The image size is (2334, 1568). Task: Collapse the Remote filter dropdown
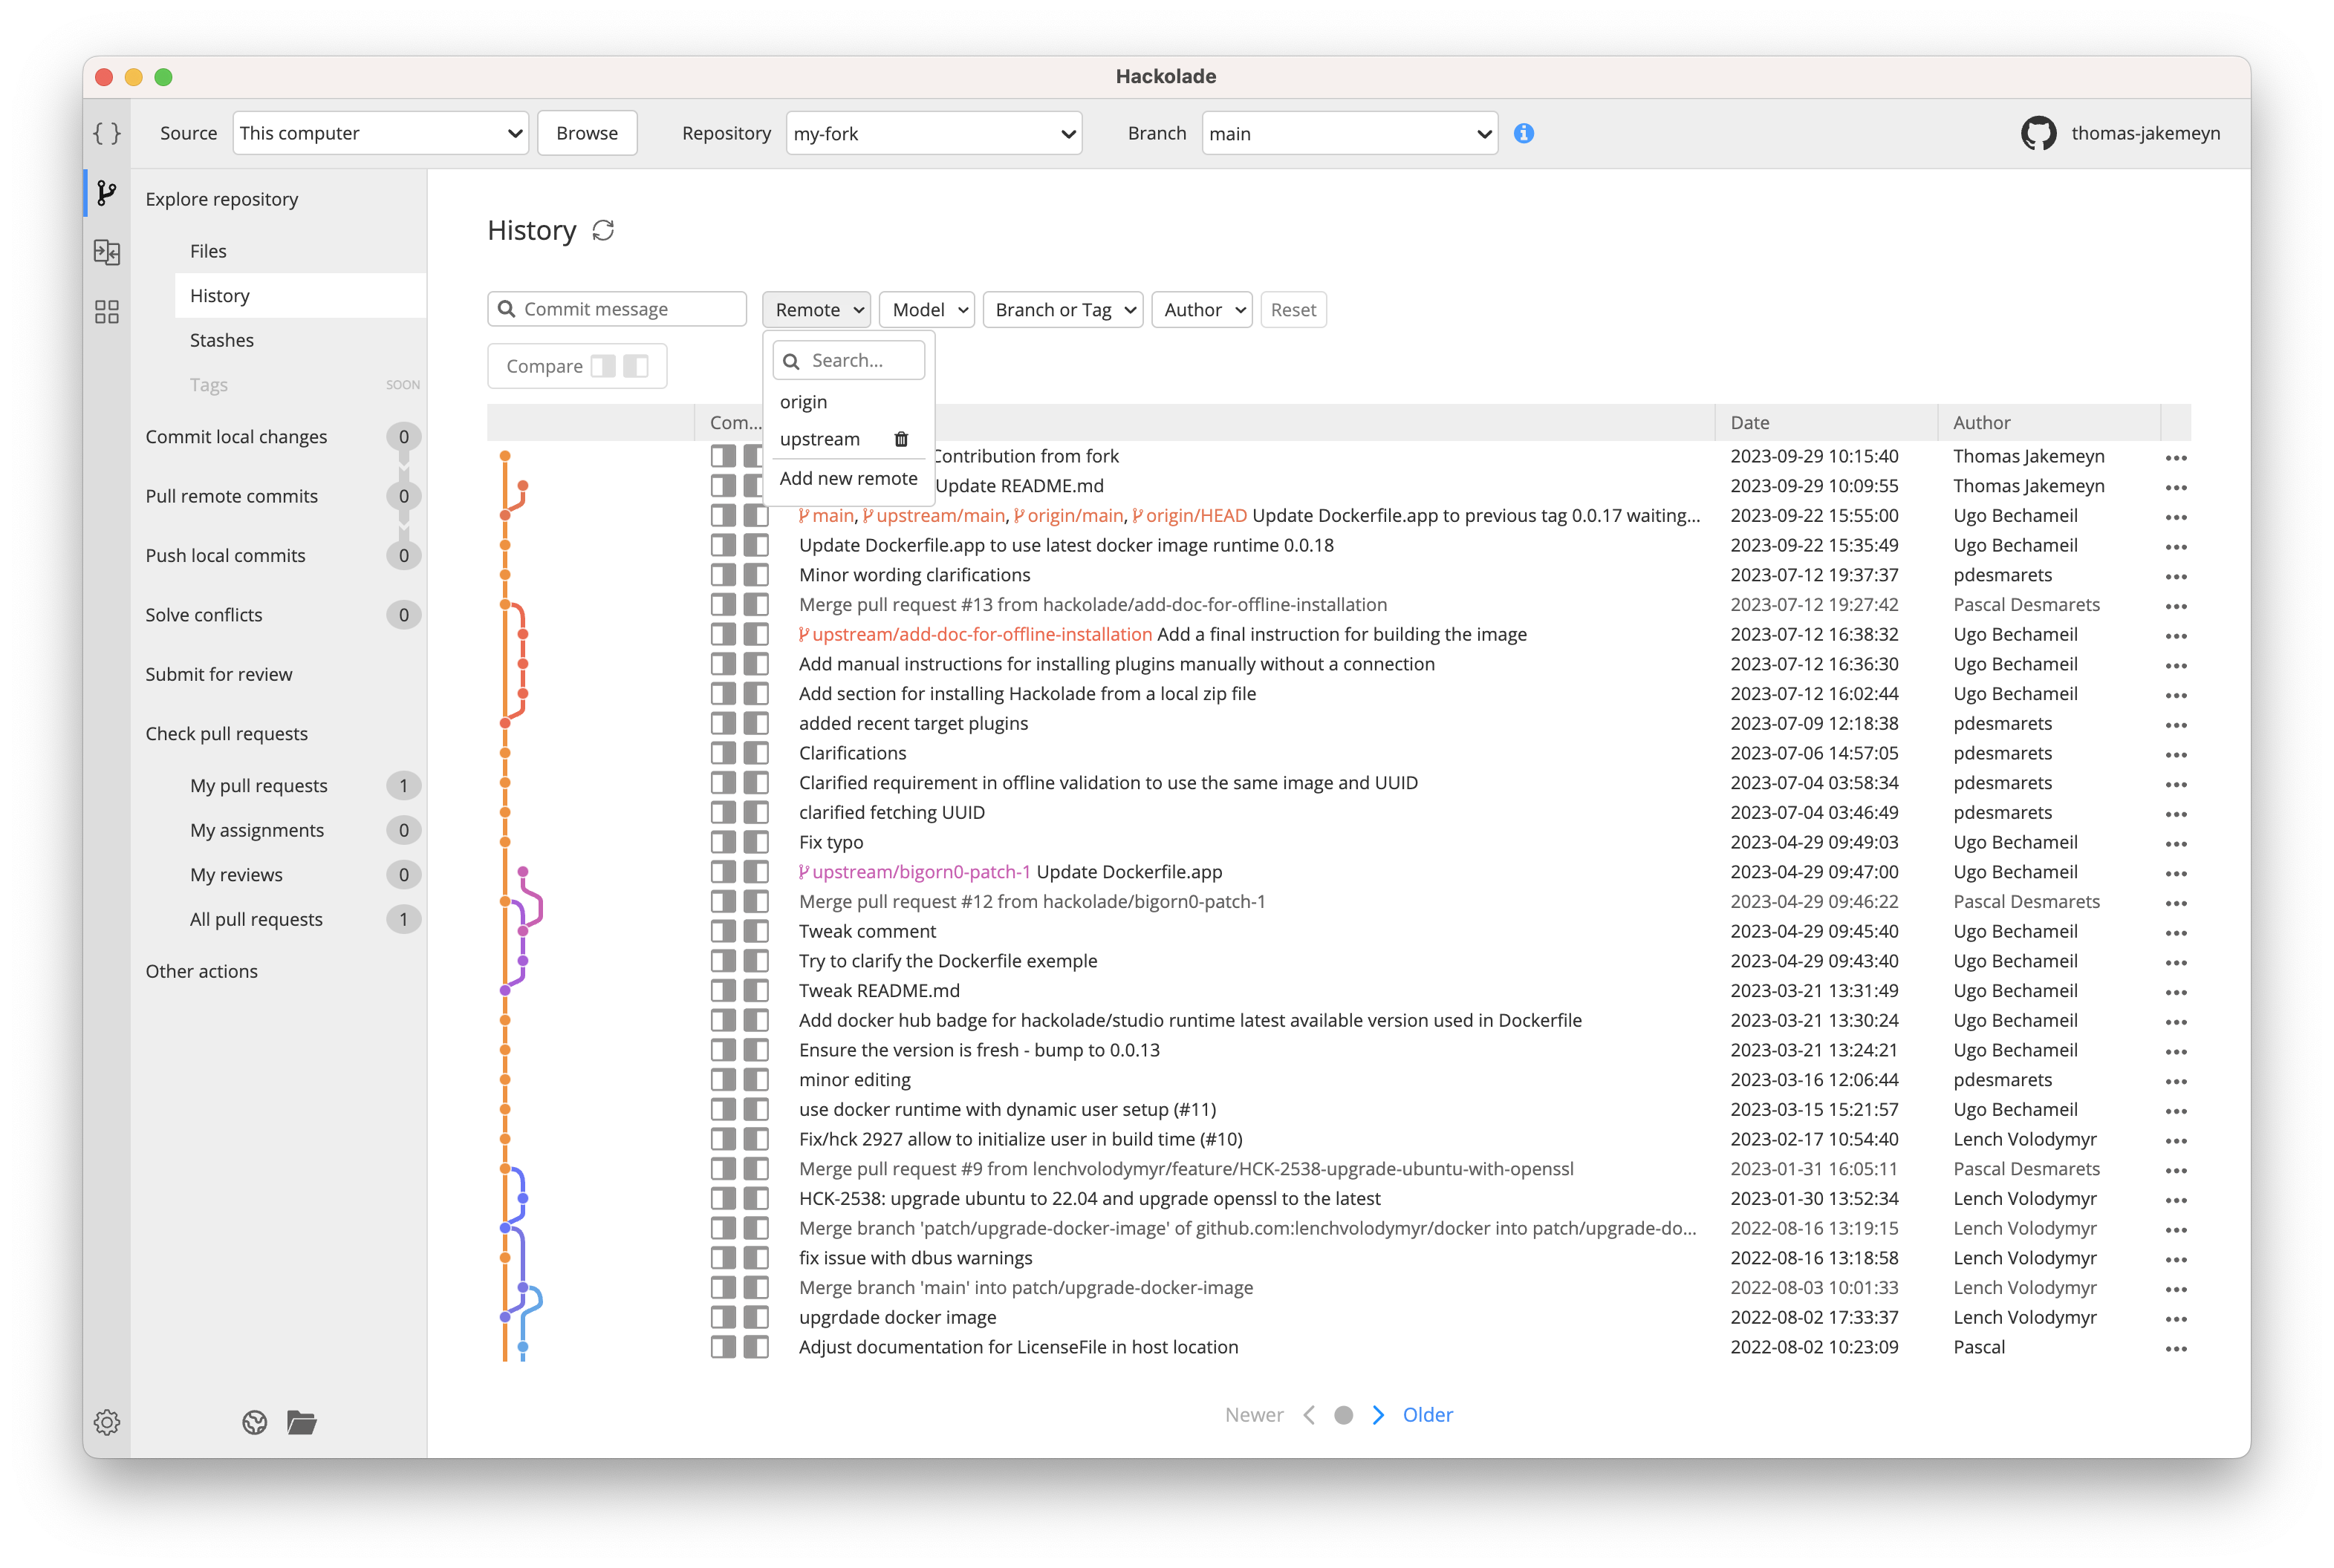coord(816,310)
